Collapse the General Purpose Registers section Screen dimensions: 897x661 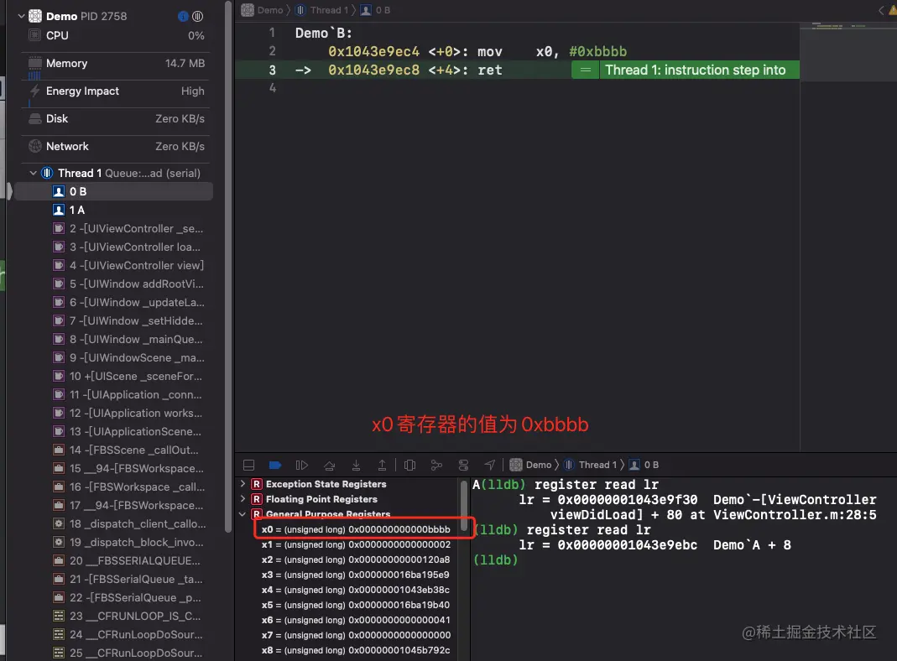click(x=242, y=514)
